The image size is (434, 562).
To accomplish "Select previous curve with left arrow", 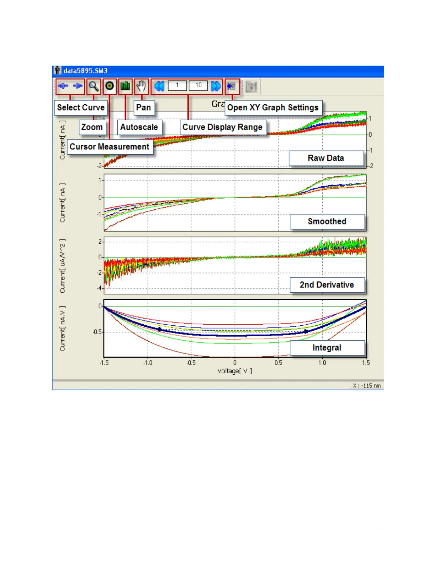I will coord(63,86).
